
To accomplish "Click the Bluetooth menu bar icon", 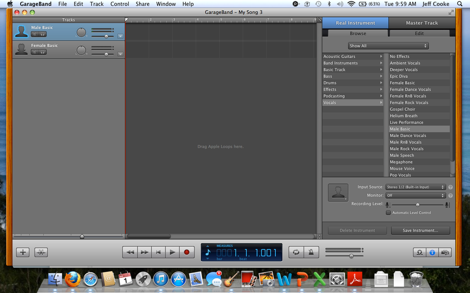I will click(329, 4).
